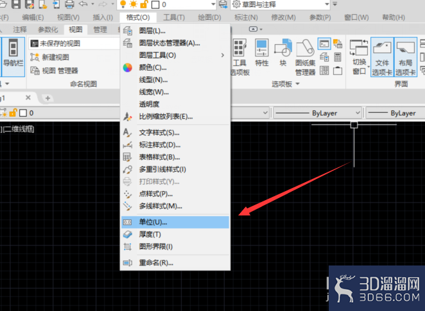Open the 格式(O) menu

[138, 17]
